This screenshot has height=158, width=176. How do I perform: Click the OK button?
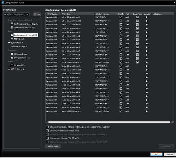tap(156, 154)
